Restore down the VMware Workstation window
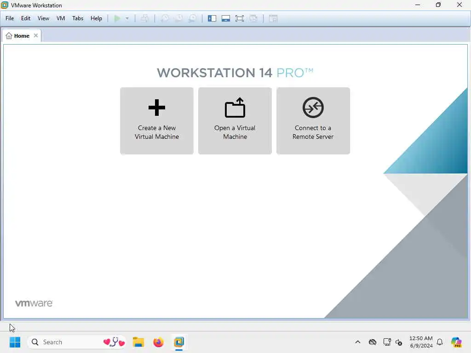Screen dimensions: 471x353 (438, 5)
